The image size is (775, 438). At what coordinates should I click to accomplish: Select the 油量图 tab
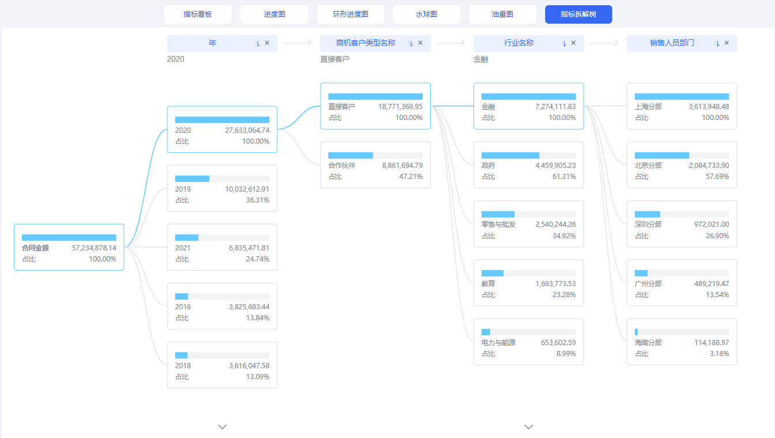503,14
